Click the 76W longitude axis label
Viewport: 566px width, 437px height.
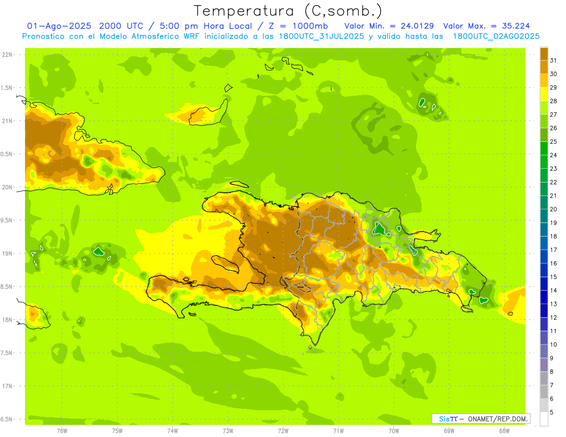pyautogui.click(x=62, y=431)
